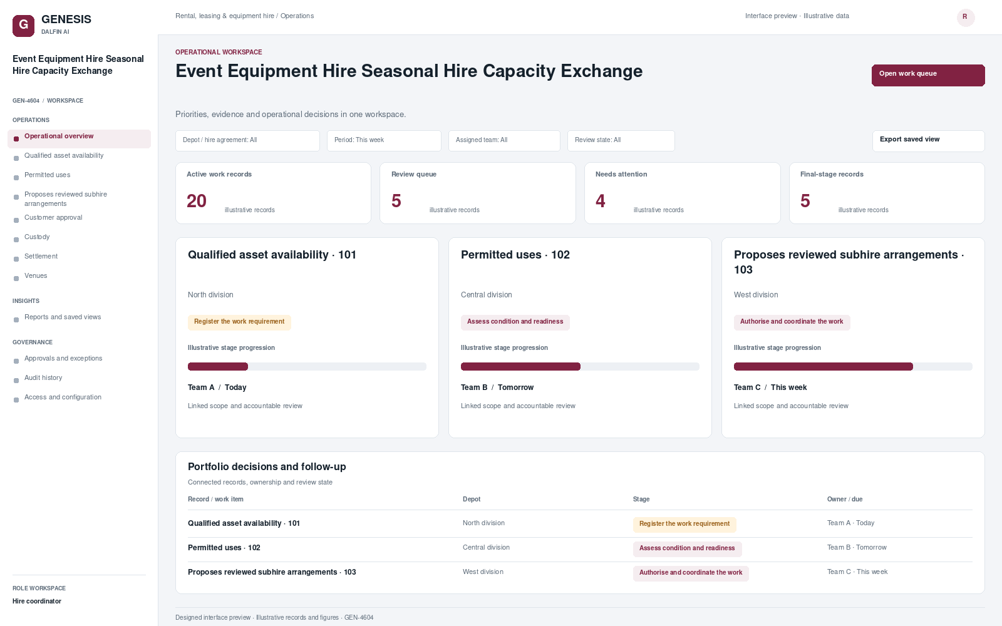Image resolution: width=1002 pixels, height=626 pixels.
Task: Open table row Qualified asset availability · 101
Action: (580, 524)
